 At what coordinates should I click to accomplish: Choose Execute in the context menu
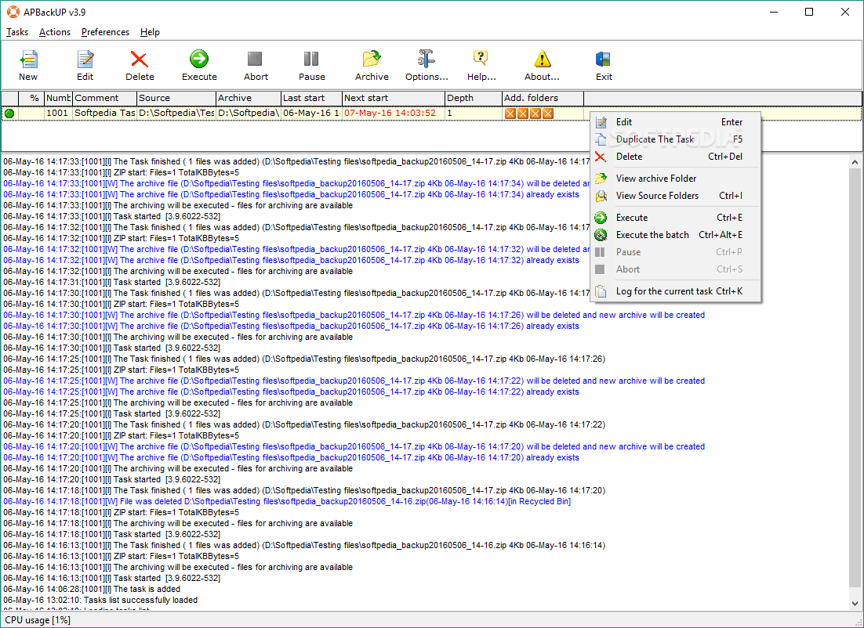676,218
